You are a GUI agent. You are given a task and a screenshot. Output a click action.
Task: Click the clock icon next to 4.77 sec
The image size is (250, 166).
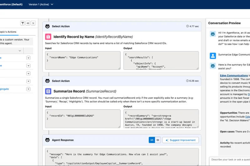[x=187, y=26]
